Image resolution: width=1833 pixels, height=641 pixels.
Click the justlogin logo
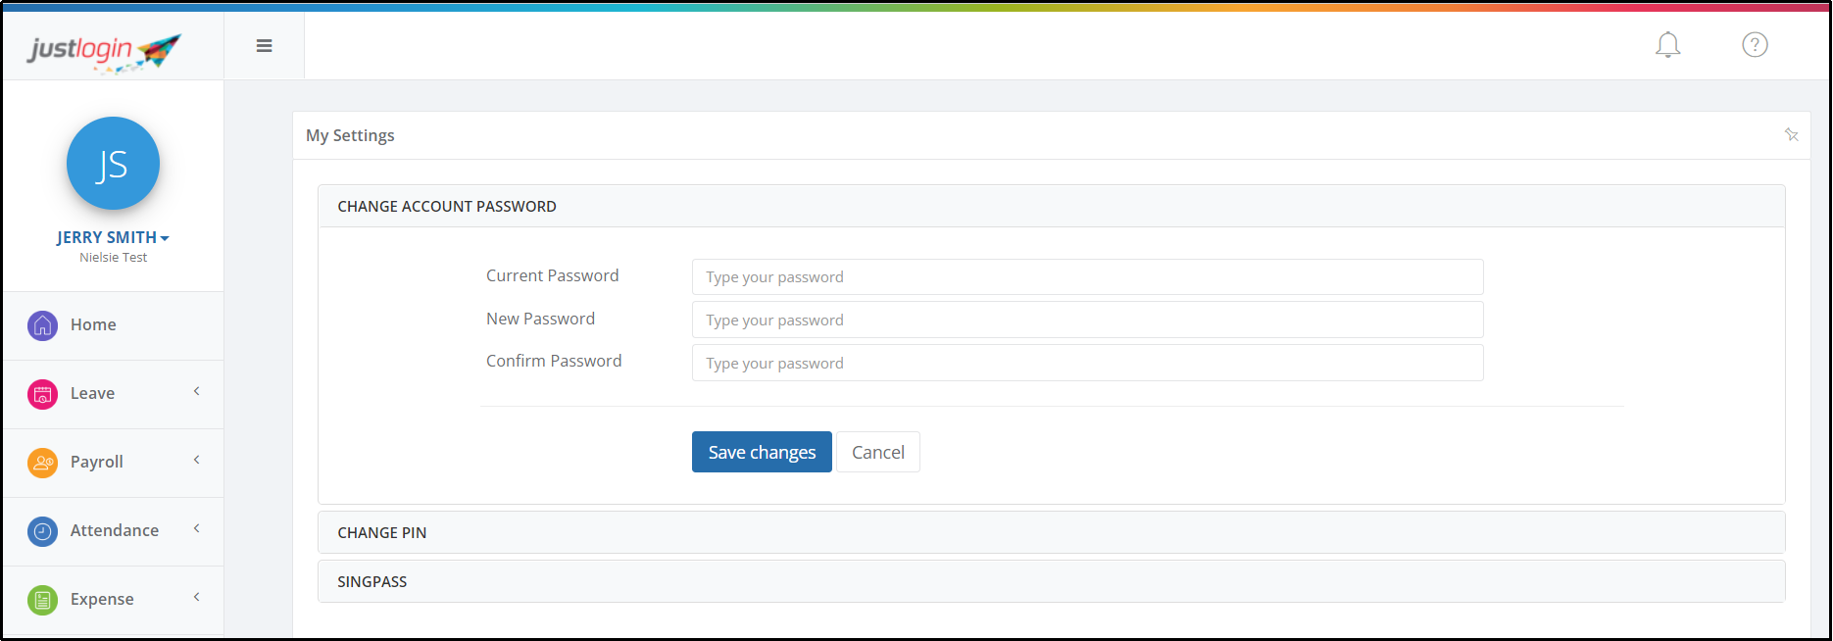point(105,51)
